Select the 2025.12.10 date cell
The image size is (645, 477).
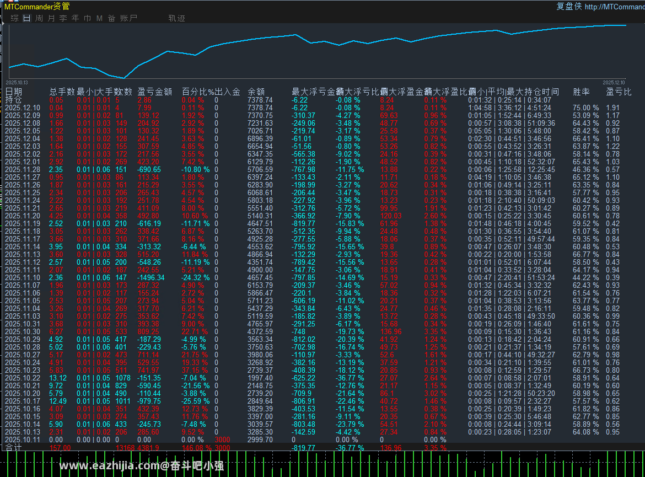click(x=23, y=108)
